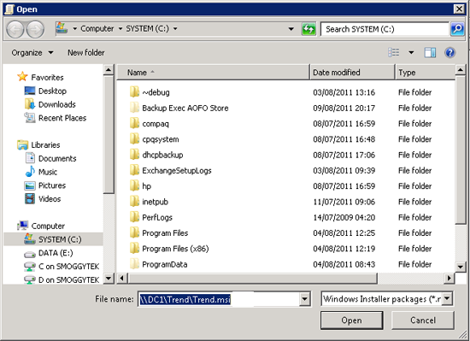The width and height of the screenshot is (470, 341).
Task: Click the cpqsystem folder icon
Action: (x=134, y=138)
